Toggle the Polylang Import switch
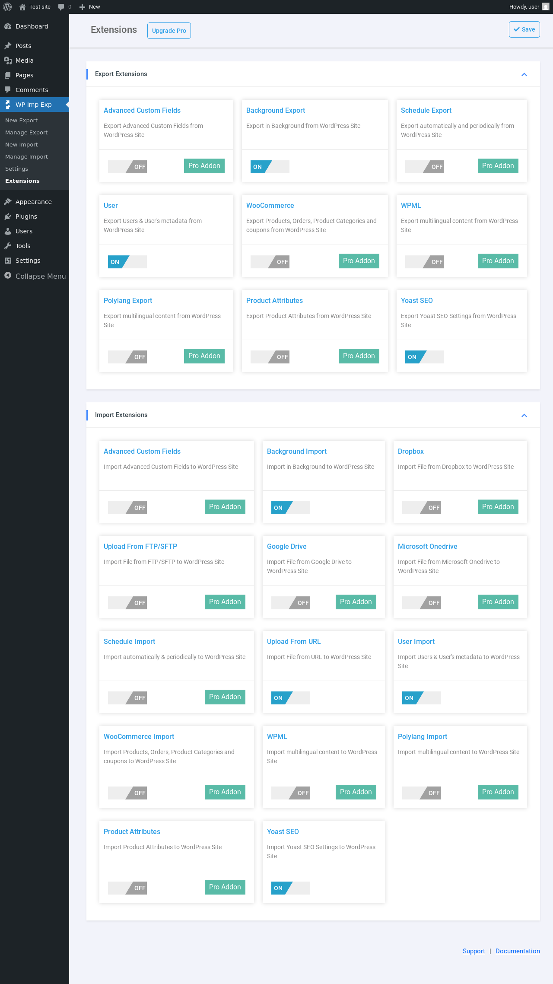 click(x=422, y=793)
